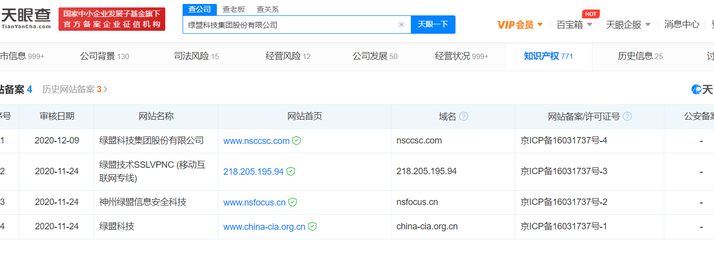This screenshot has width=714, height=272.
Task: Switch to the 查关系 search tab
Action: [x=267, y=9]
